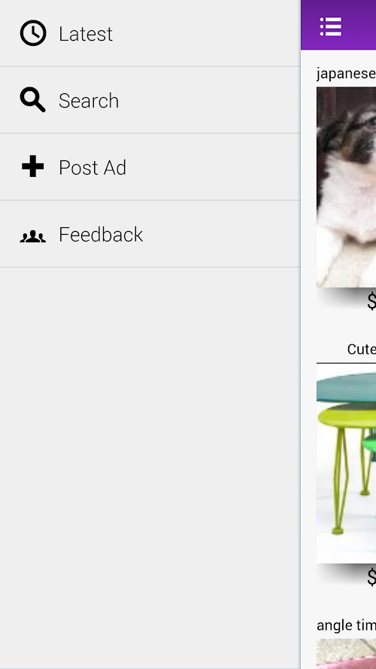Open the japanese dog listing photo
376x669 pixels.
pos(346,187)
